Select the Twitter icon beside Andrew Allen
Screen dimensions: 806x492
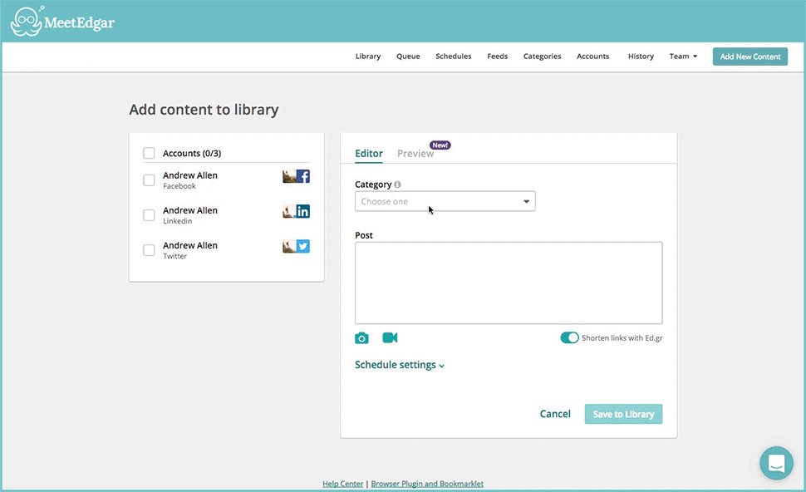(x=302, y=245)
